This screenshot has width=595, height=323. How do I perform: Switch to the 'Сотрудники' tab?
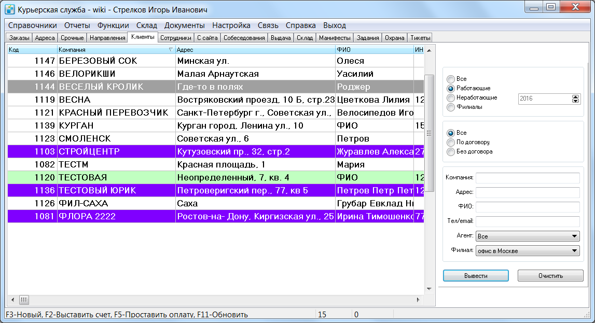point(176,38)
